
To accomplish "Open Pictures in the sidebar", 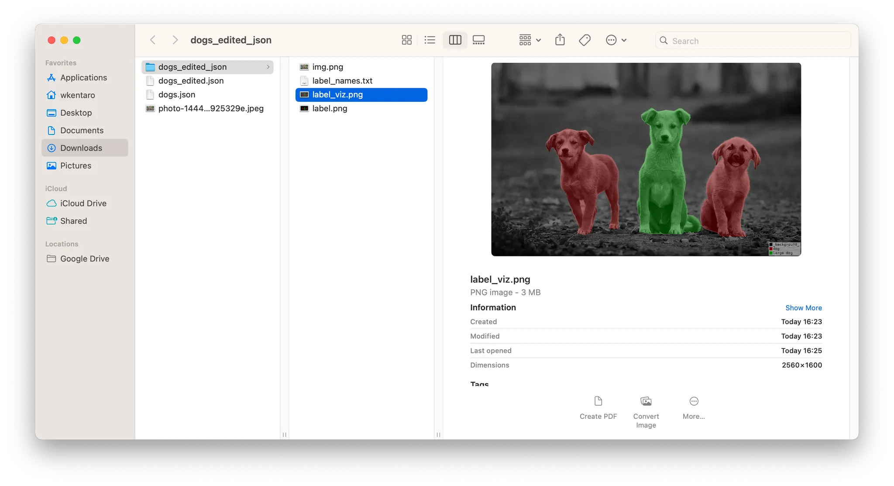I will (85, 165).
